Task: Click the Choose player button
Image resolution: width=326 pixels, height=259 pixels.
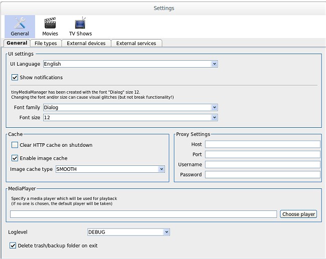Action: coord(298,214)
